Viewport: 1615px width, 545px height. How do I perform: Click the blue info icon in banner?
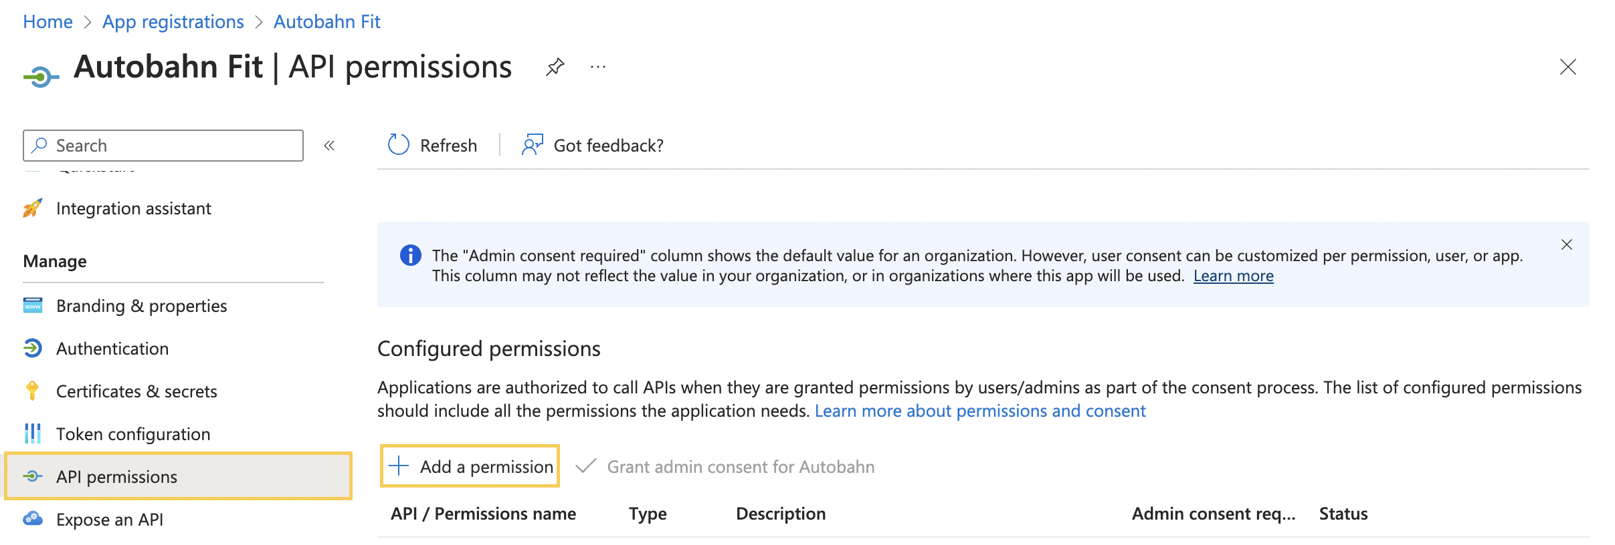pos(410,255)
